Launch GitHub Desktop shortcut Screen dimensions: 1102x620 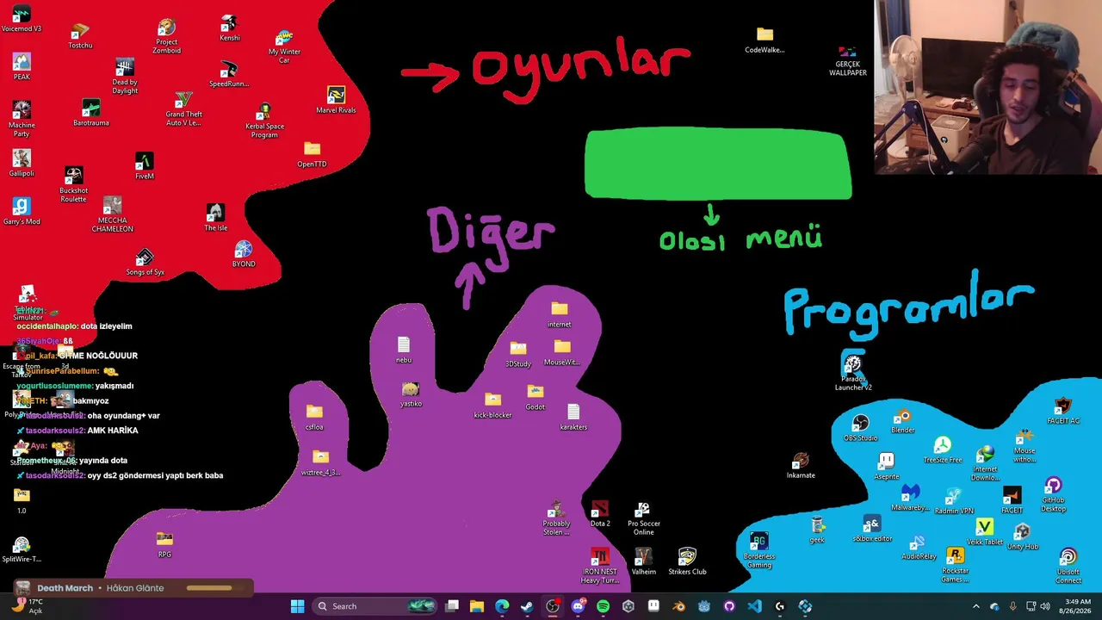[1053, 494]
